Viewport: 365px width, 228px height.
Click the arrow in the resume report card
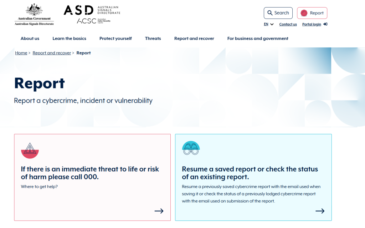click(x=320, y=211)
